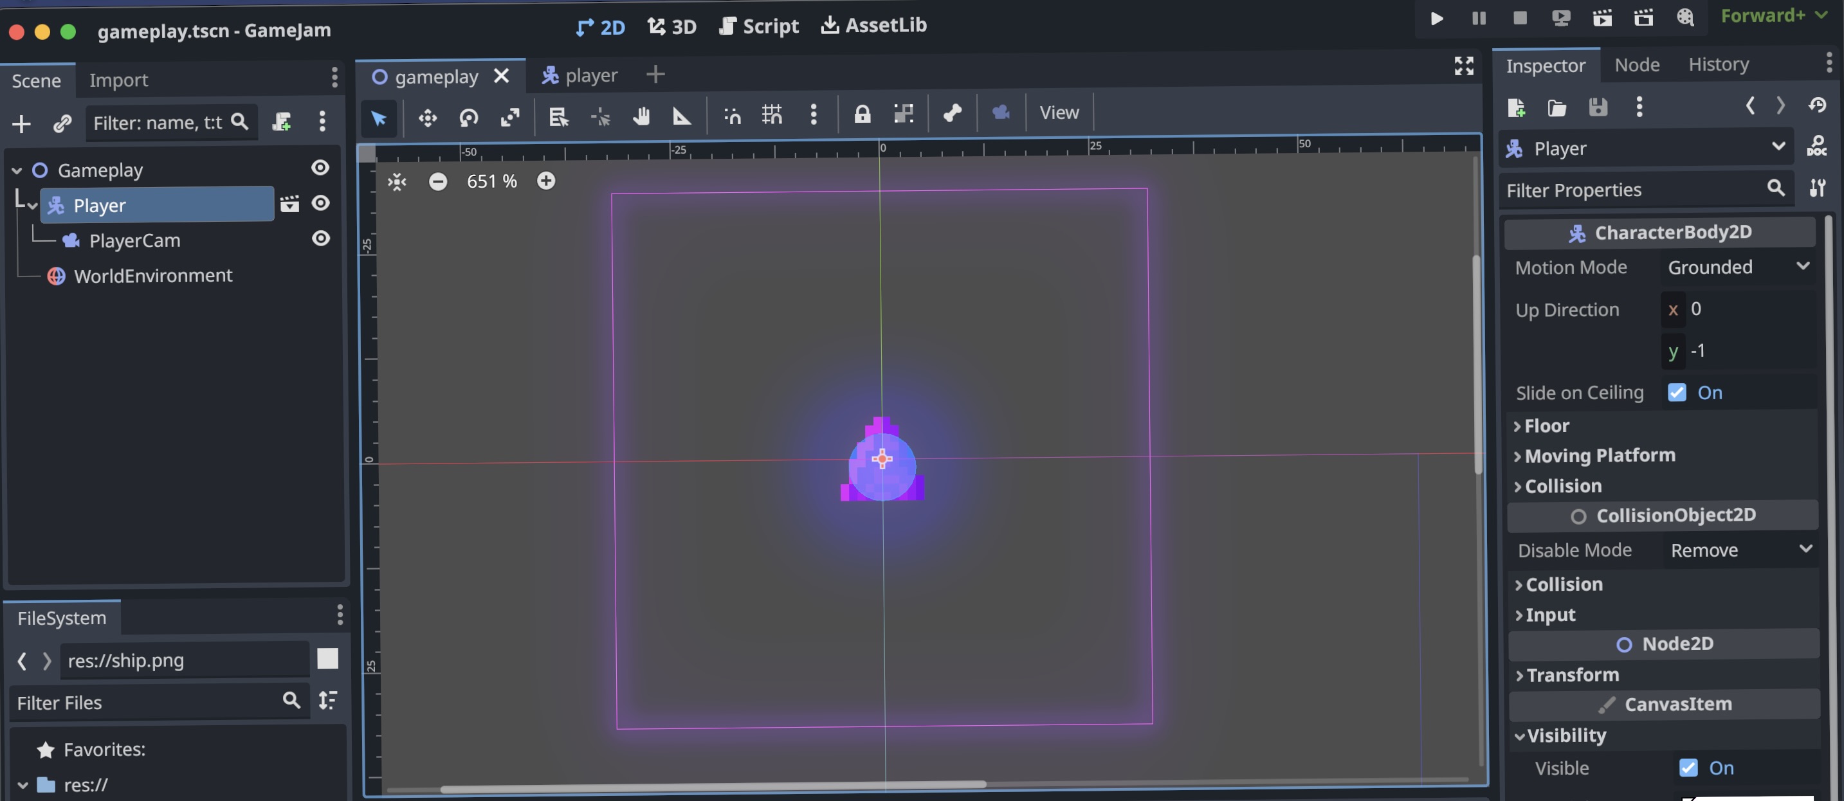Click the View button in the canvas toolbar

[1059, 113]
